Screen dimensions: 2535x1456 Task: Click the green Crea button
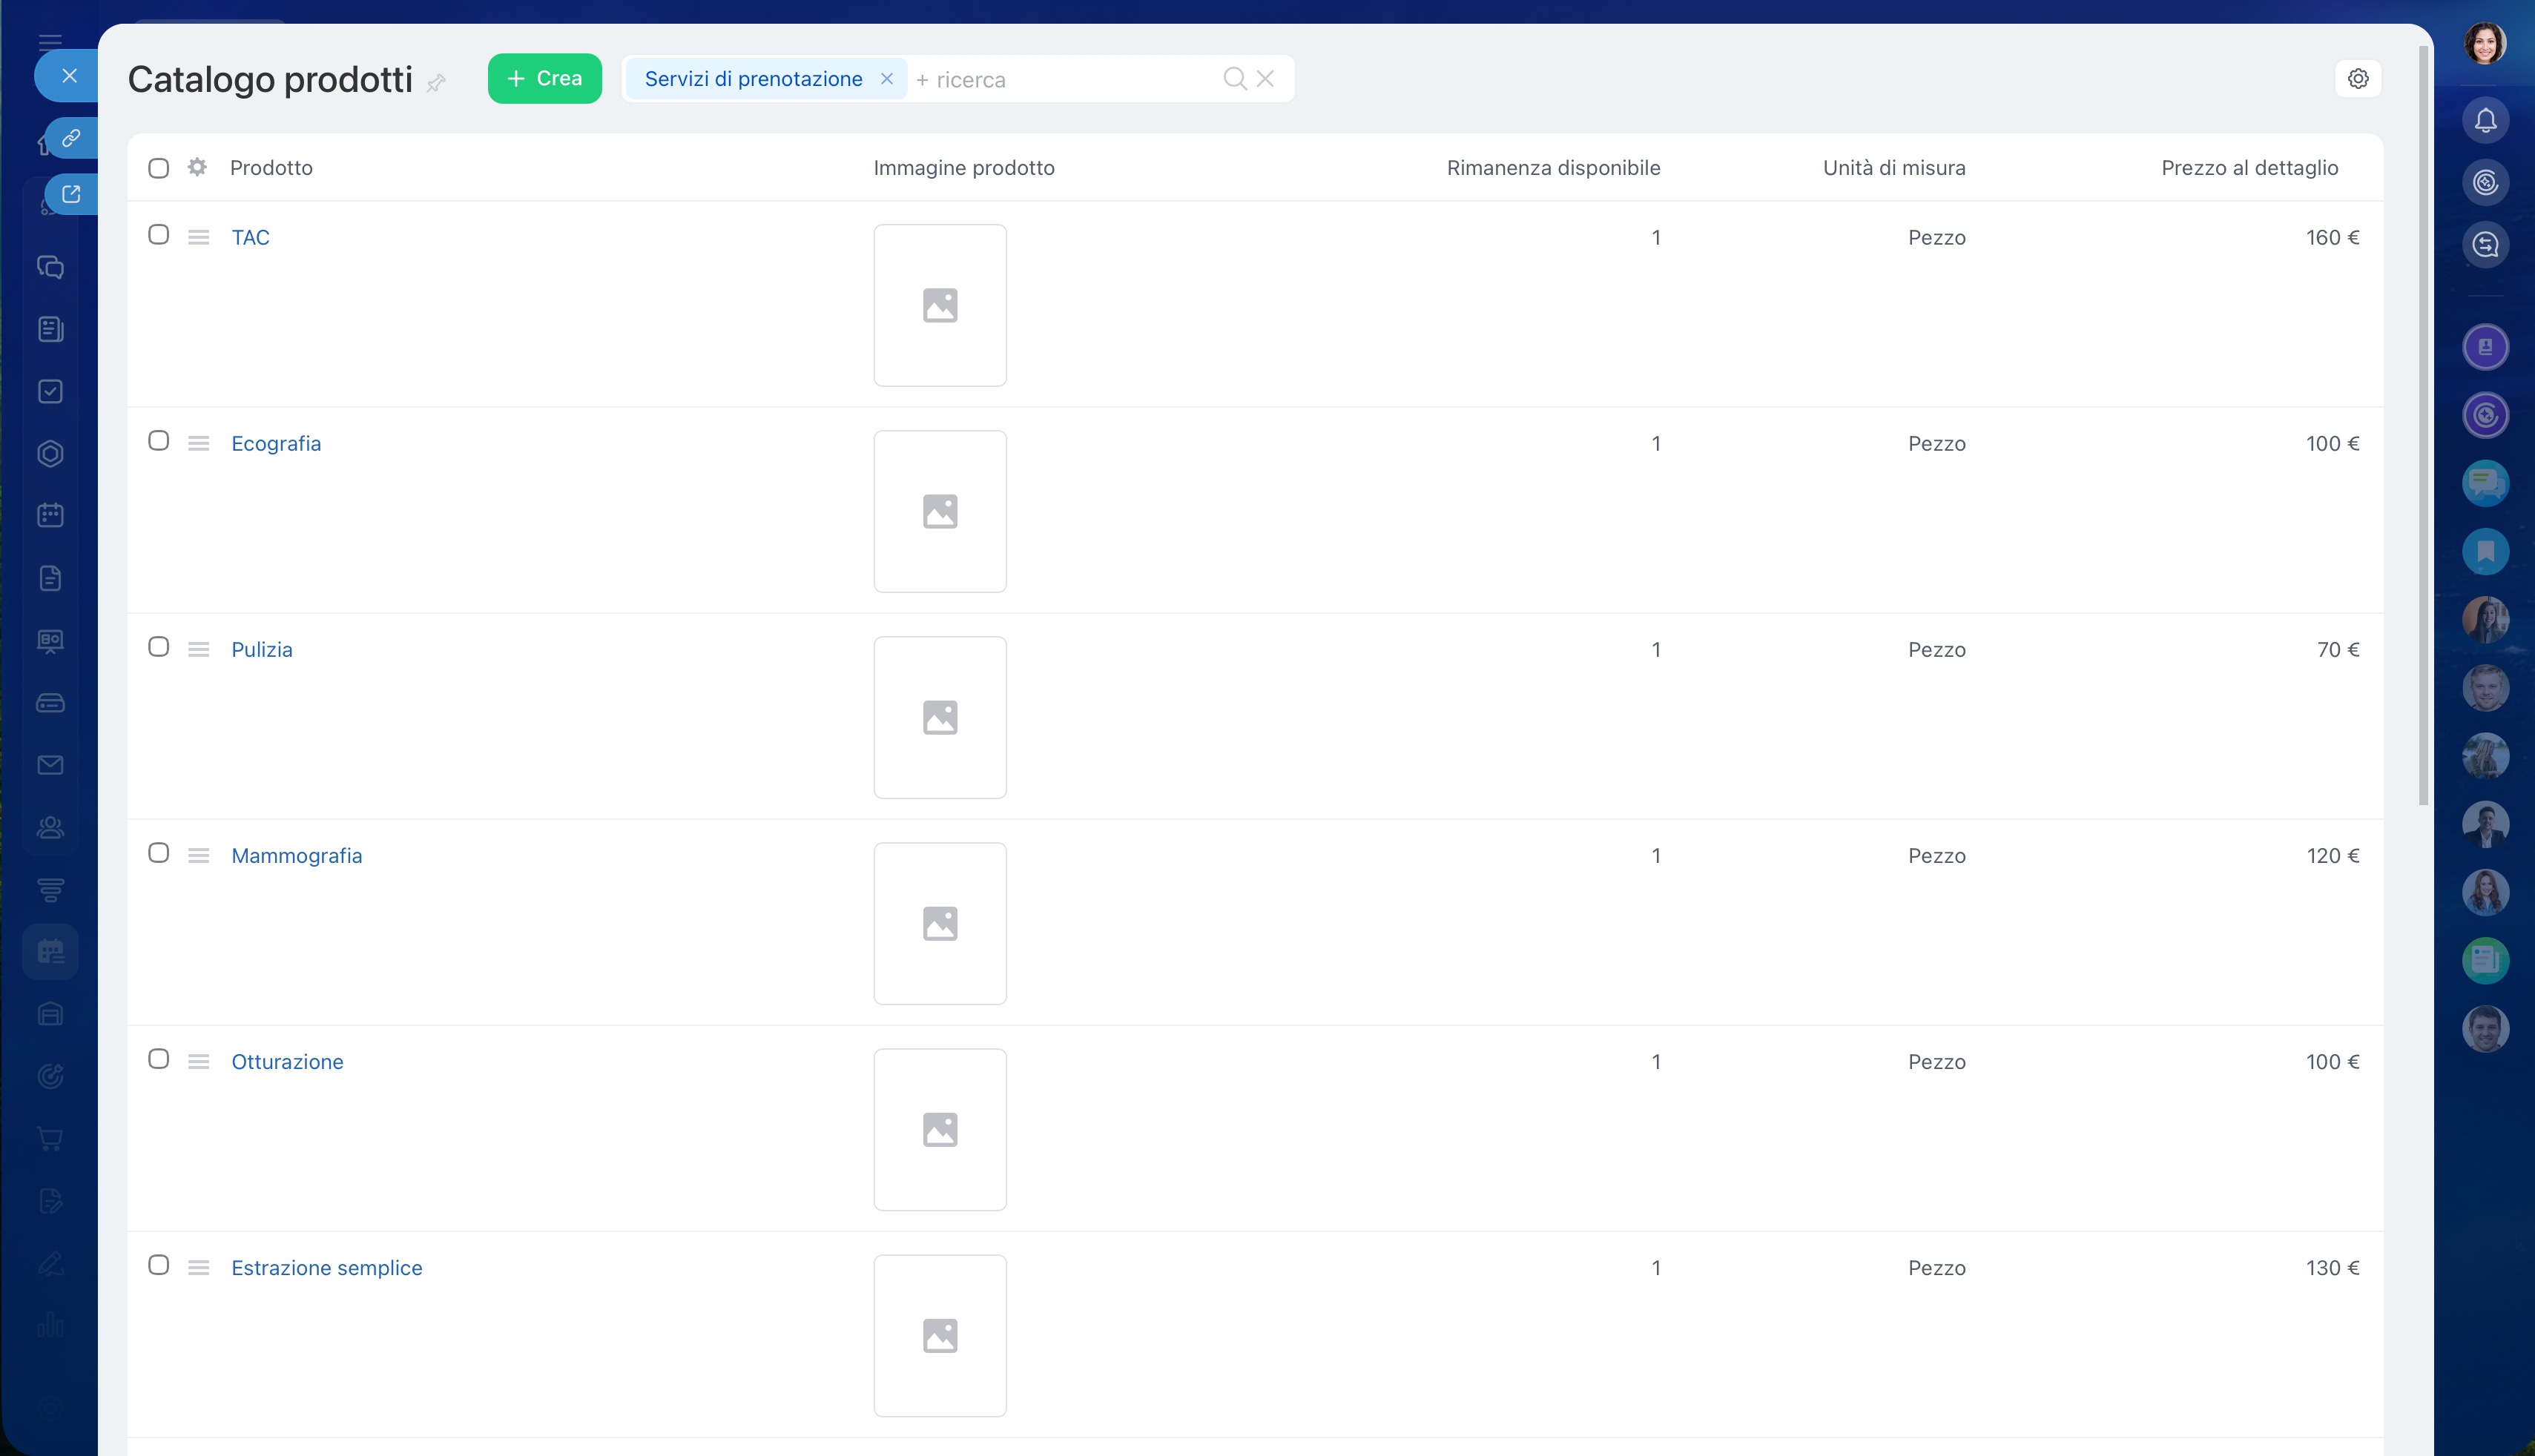tap(544, 79)
